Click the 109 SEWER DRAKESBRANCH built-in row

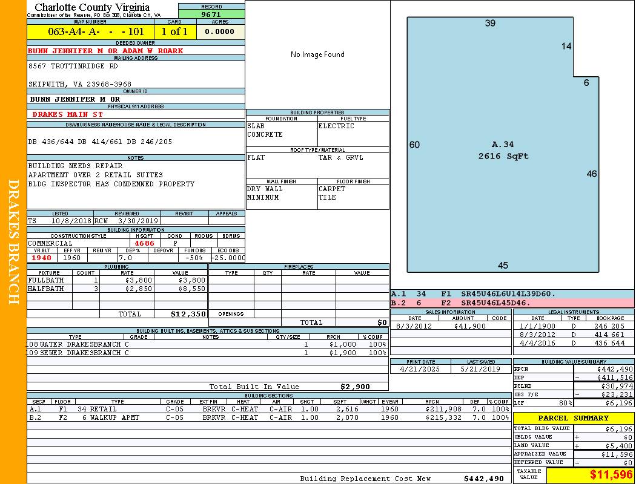206,353
